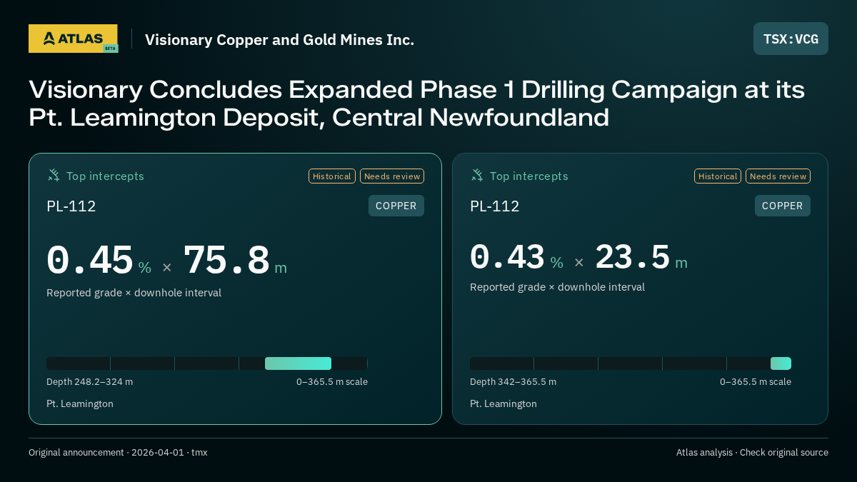This screenshot has width=857, height=482.
Task: Click Atlas analysis check original source note
Action: (752, 453)
